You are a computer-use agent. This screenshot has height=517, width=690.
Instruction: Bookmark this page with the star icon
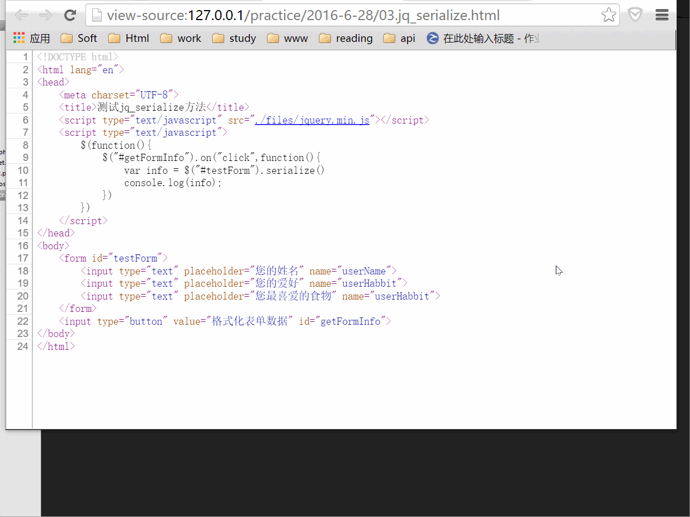click(x=608, y=15)
